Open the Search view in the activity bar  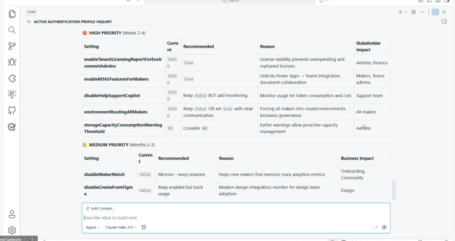12,30
